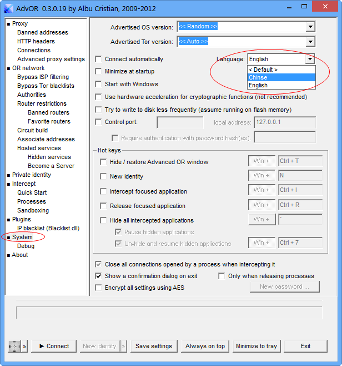Go to Connections settings
The width and height of the screenshot is (342, 366).
tap(34, 50)
